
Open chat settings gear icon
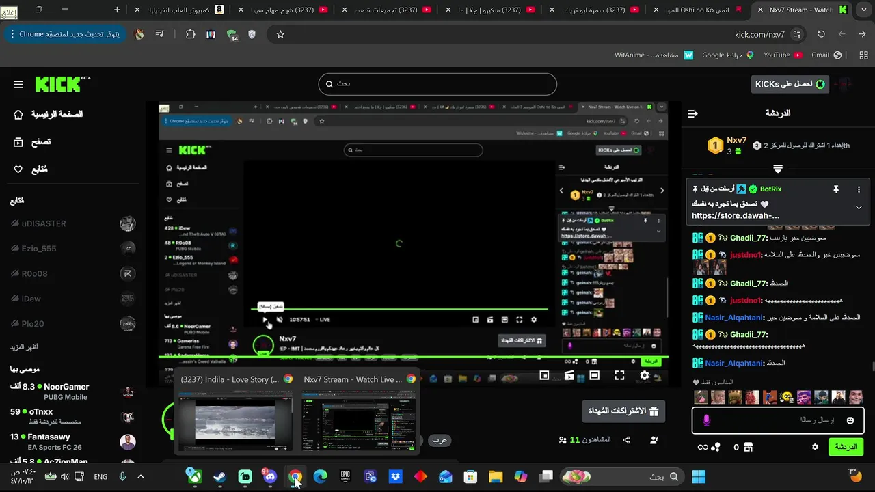coord(815,447)
